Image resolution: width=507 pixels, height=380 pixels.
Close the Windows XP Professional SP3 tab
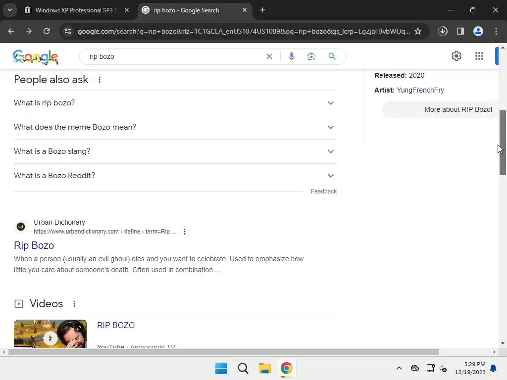point(127,10)
